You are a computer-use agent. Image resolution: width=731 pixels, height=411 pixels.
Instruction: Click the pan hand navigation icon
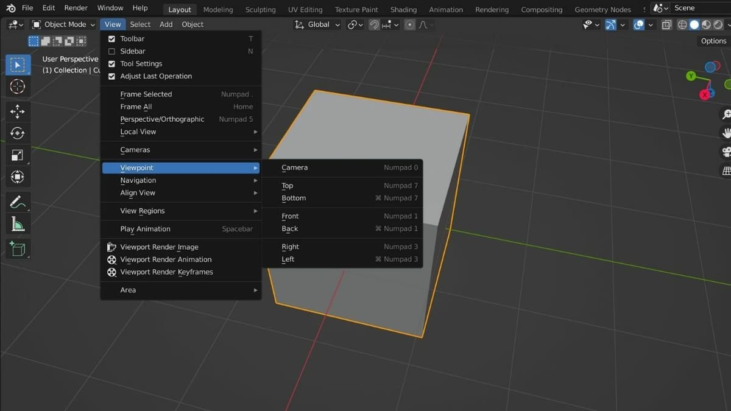pyautogui.click(x=726, y=133)
